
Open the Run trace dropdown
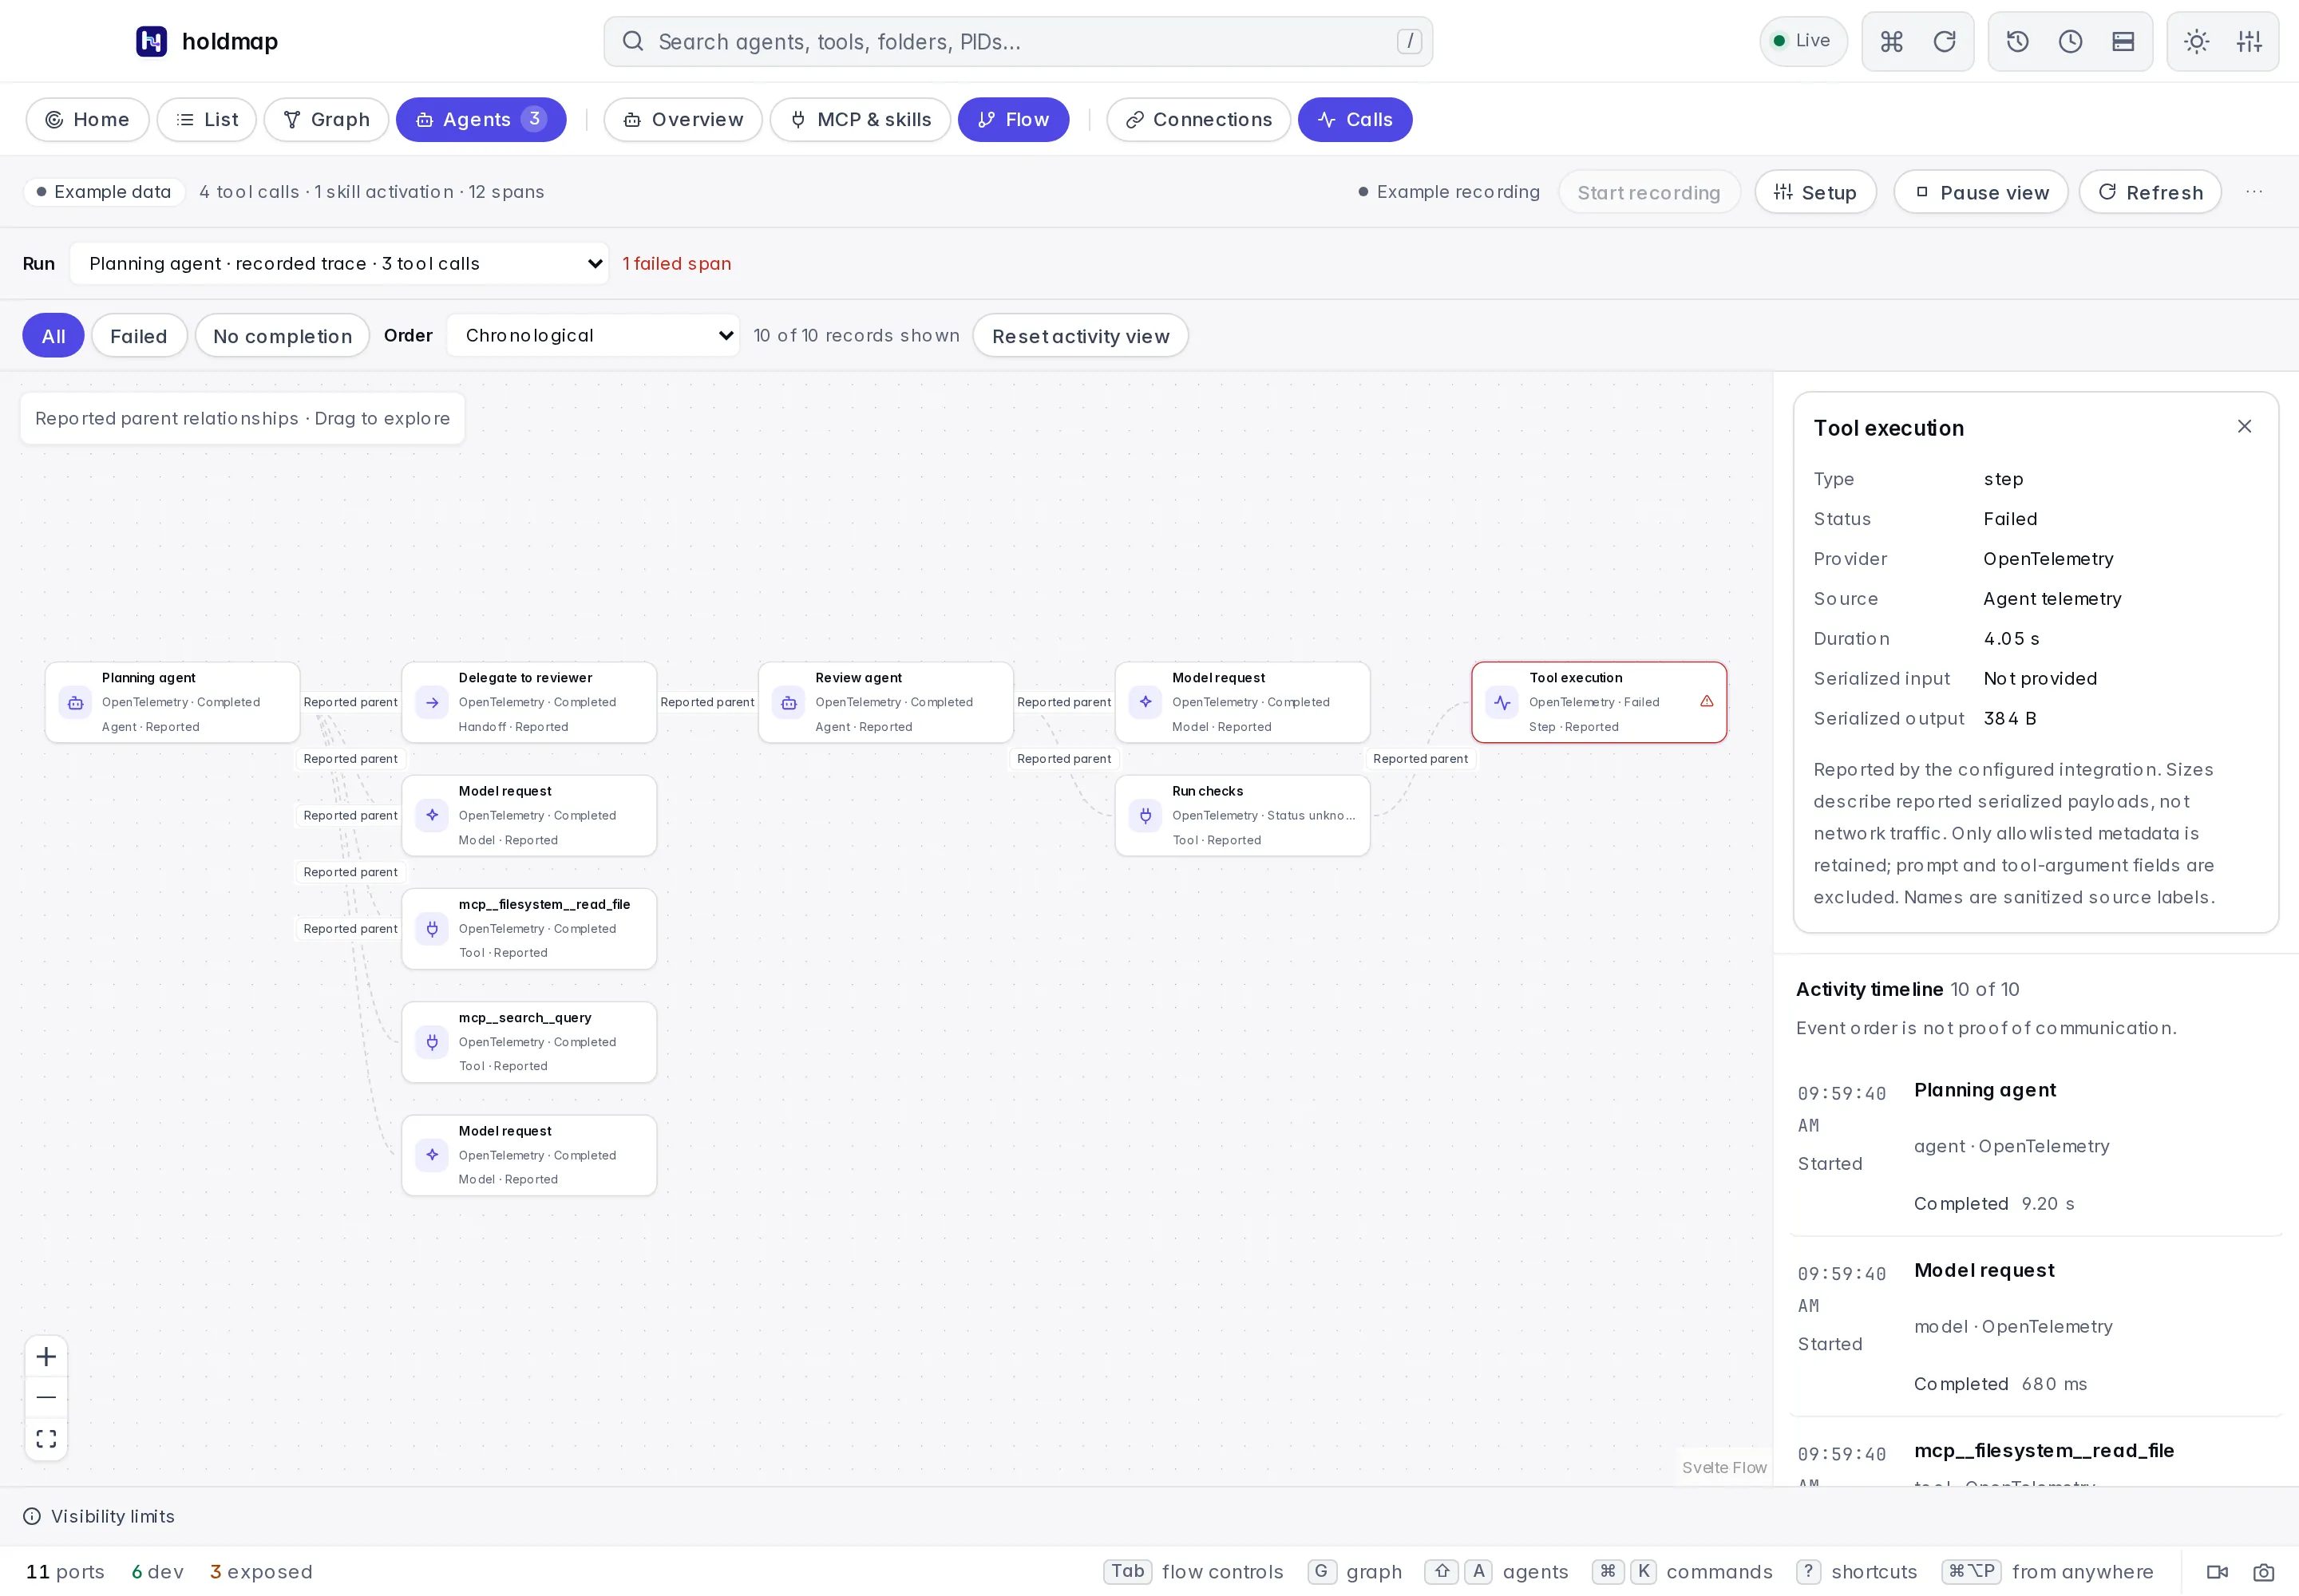(339, 264)
